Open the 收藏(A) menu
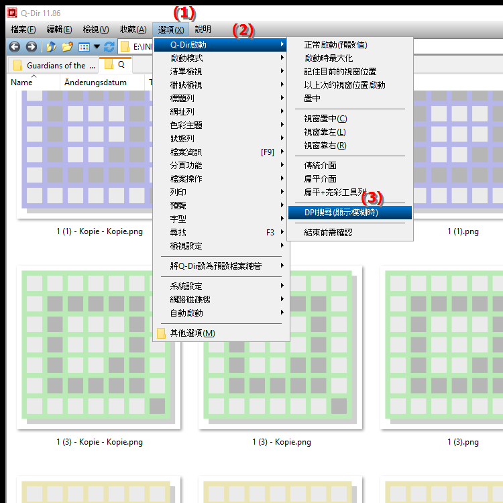 click(x=133, y=30)
